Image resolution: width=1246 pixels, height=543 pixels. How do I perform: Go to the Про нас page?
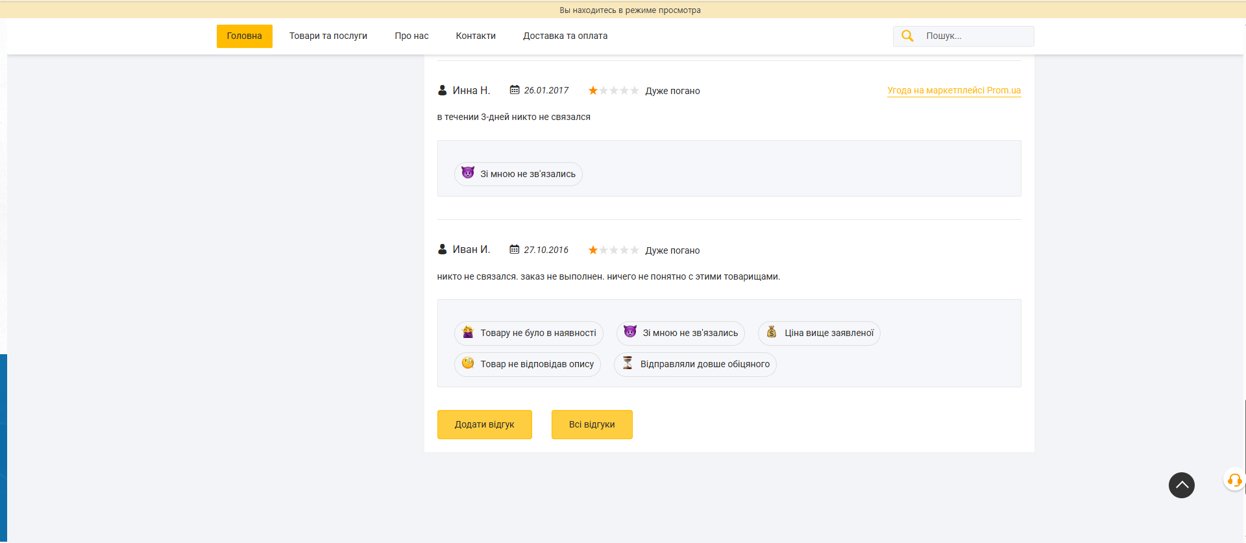411,36
